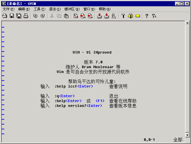
Task: Click the Vim logo in title bar
Action: coord(4,3)
